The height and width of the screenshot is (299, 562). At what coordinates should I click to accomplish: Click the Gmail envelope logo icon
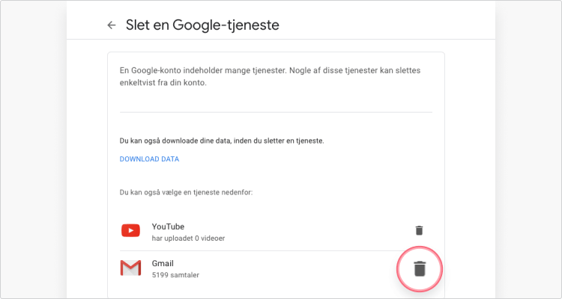tap(130, 268)
